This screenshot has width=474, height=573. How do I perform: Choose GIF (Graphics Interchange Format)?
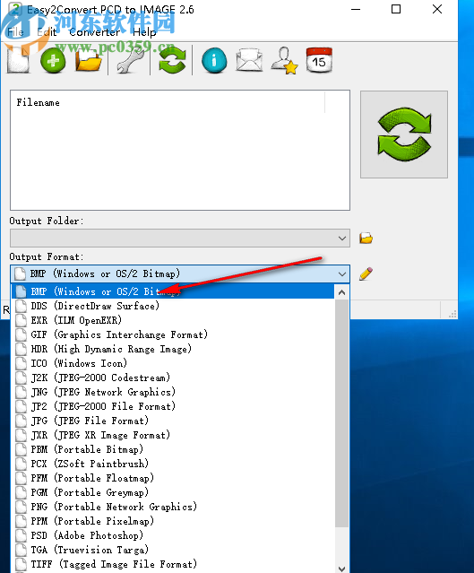click(173, 334)
